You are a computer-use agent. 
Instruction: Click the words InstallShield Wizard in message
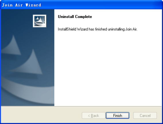click(x=73, y=29)
